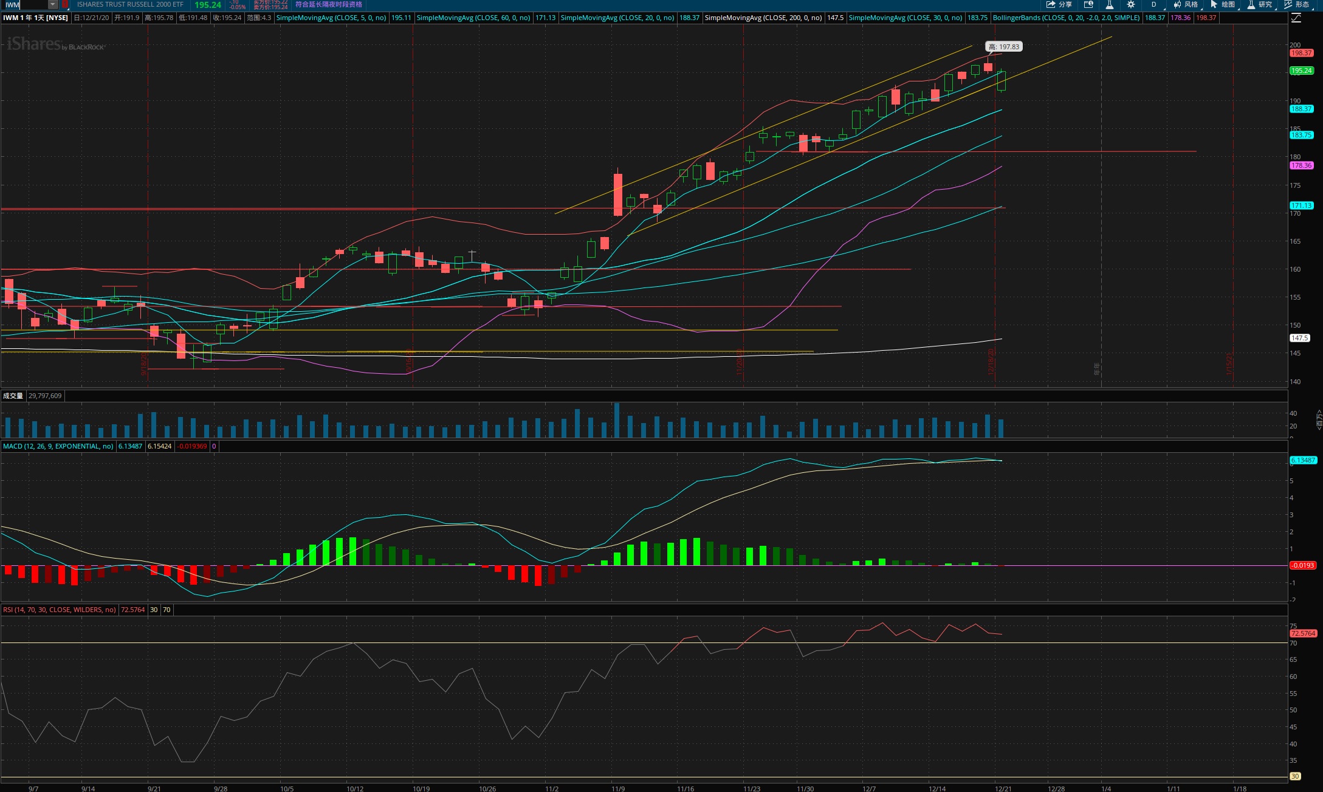1323x792 pixels.
Task: Click the ISHARES TRUST RUSSELL 2000 ETF name
Action: click(130, 4)
